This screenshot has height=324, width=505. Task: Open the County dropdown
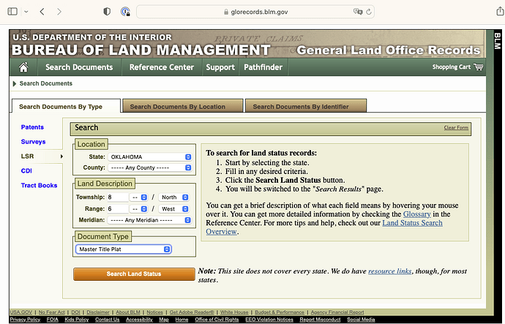tap(150, 167)
